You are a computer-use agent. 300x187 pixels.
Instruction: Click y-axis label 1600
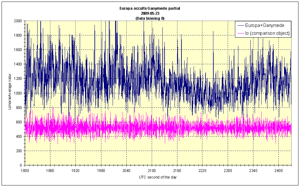tap(18, 49)
